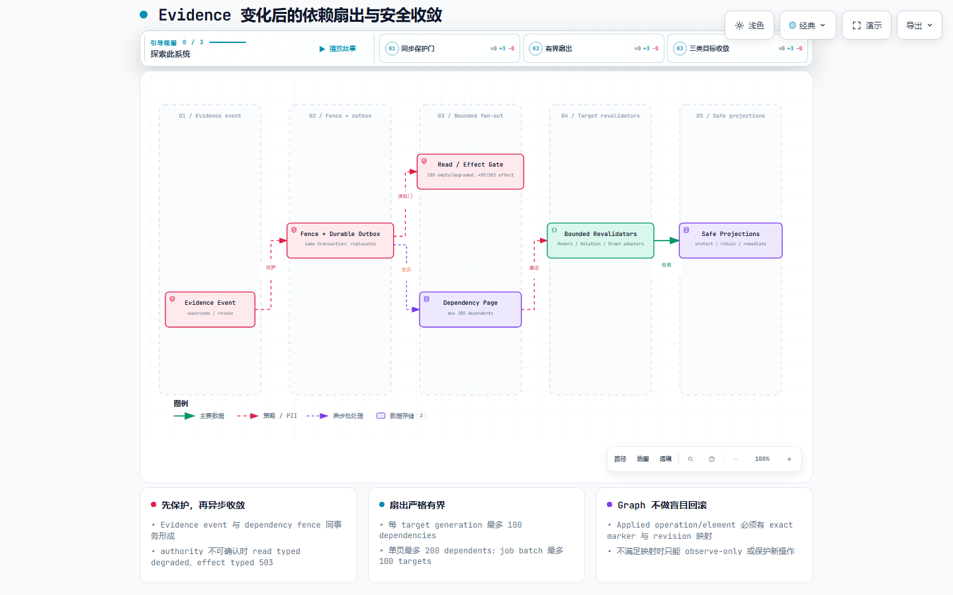
Task: Select story step 02 有界扇出
Action: (x=594, y=48)
